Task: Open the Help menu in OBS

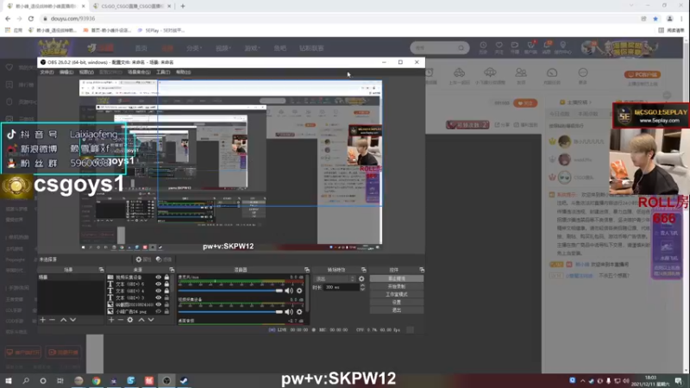Action: 184,72
